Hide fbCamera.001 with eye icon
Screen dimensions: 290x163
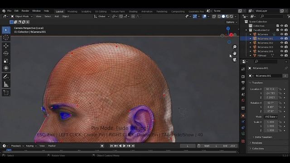click(x=282, y=38)
